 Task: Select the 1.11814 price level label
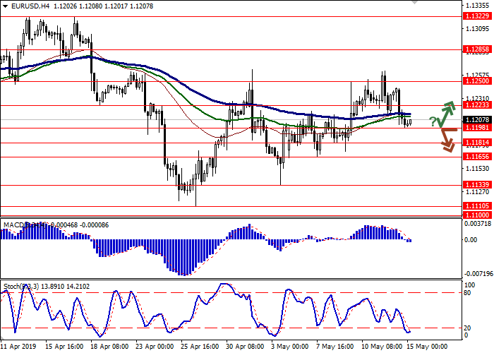[477, 143]
